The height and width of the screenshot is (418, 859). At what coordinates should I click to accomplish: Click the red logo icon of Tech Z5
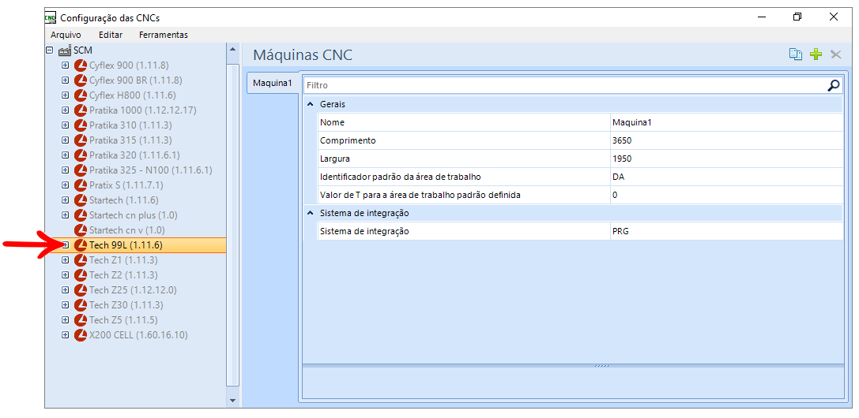[x=81, y=320]
